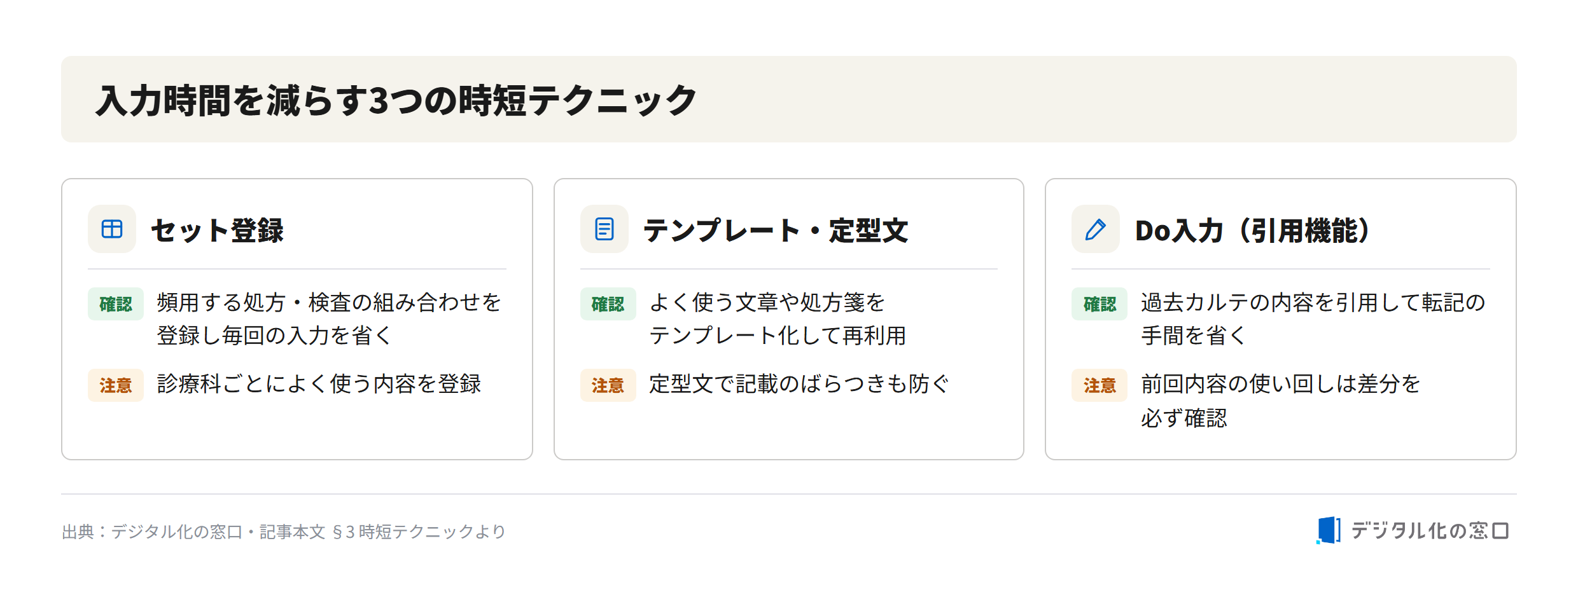
Task: Click the pencil icon beside Do入力
Action: point(1095,229)
